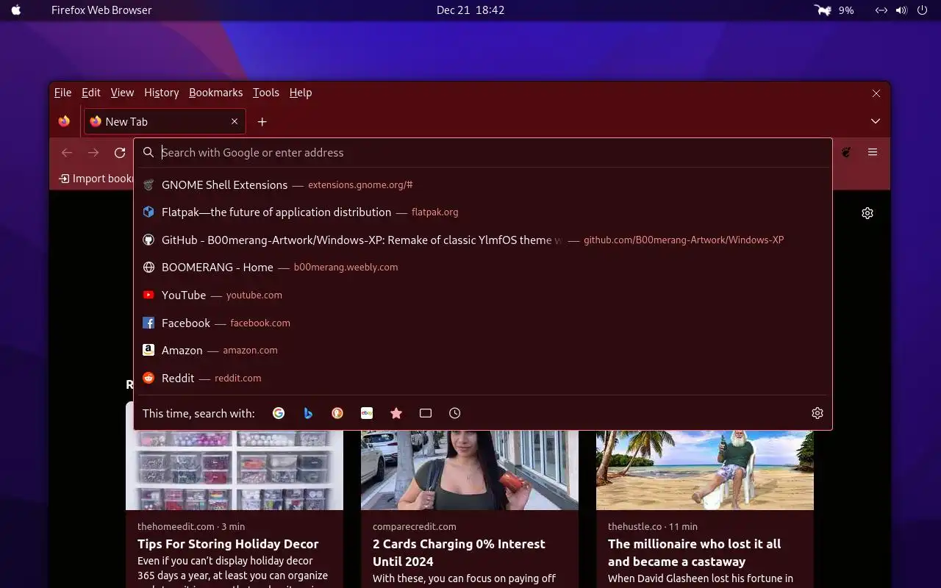Click Firefox Web Browser app menu
The image size is (941, 588).
101,10
